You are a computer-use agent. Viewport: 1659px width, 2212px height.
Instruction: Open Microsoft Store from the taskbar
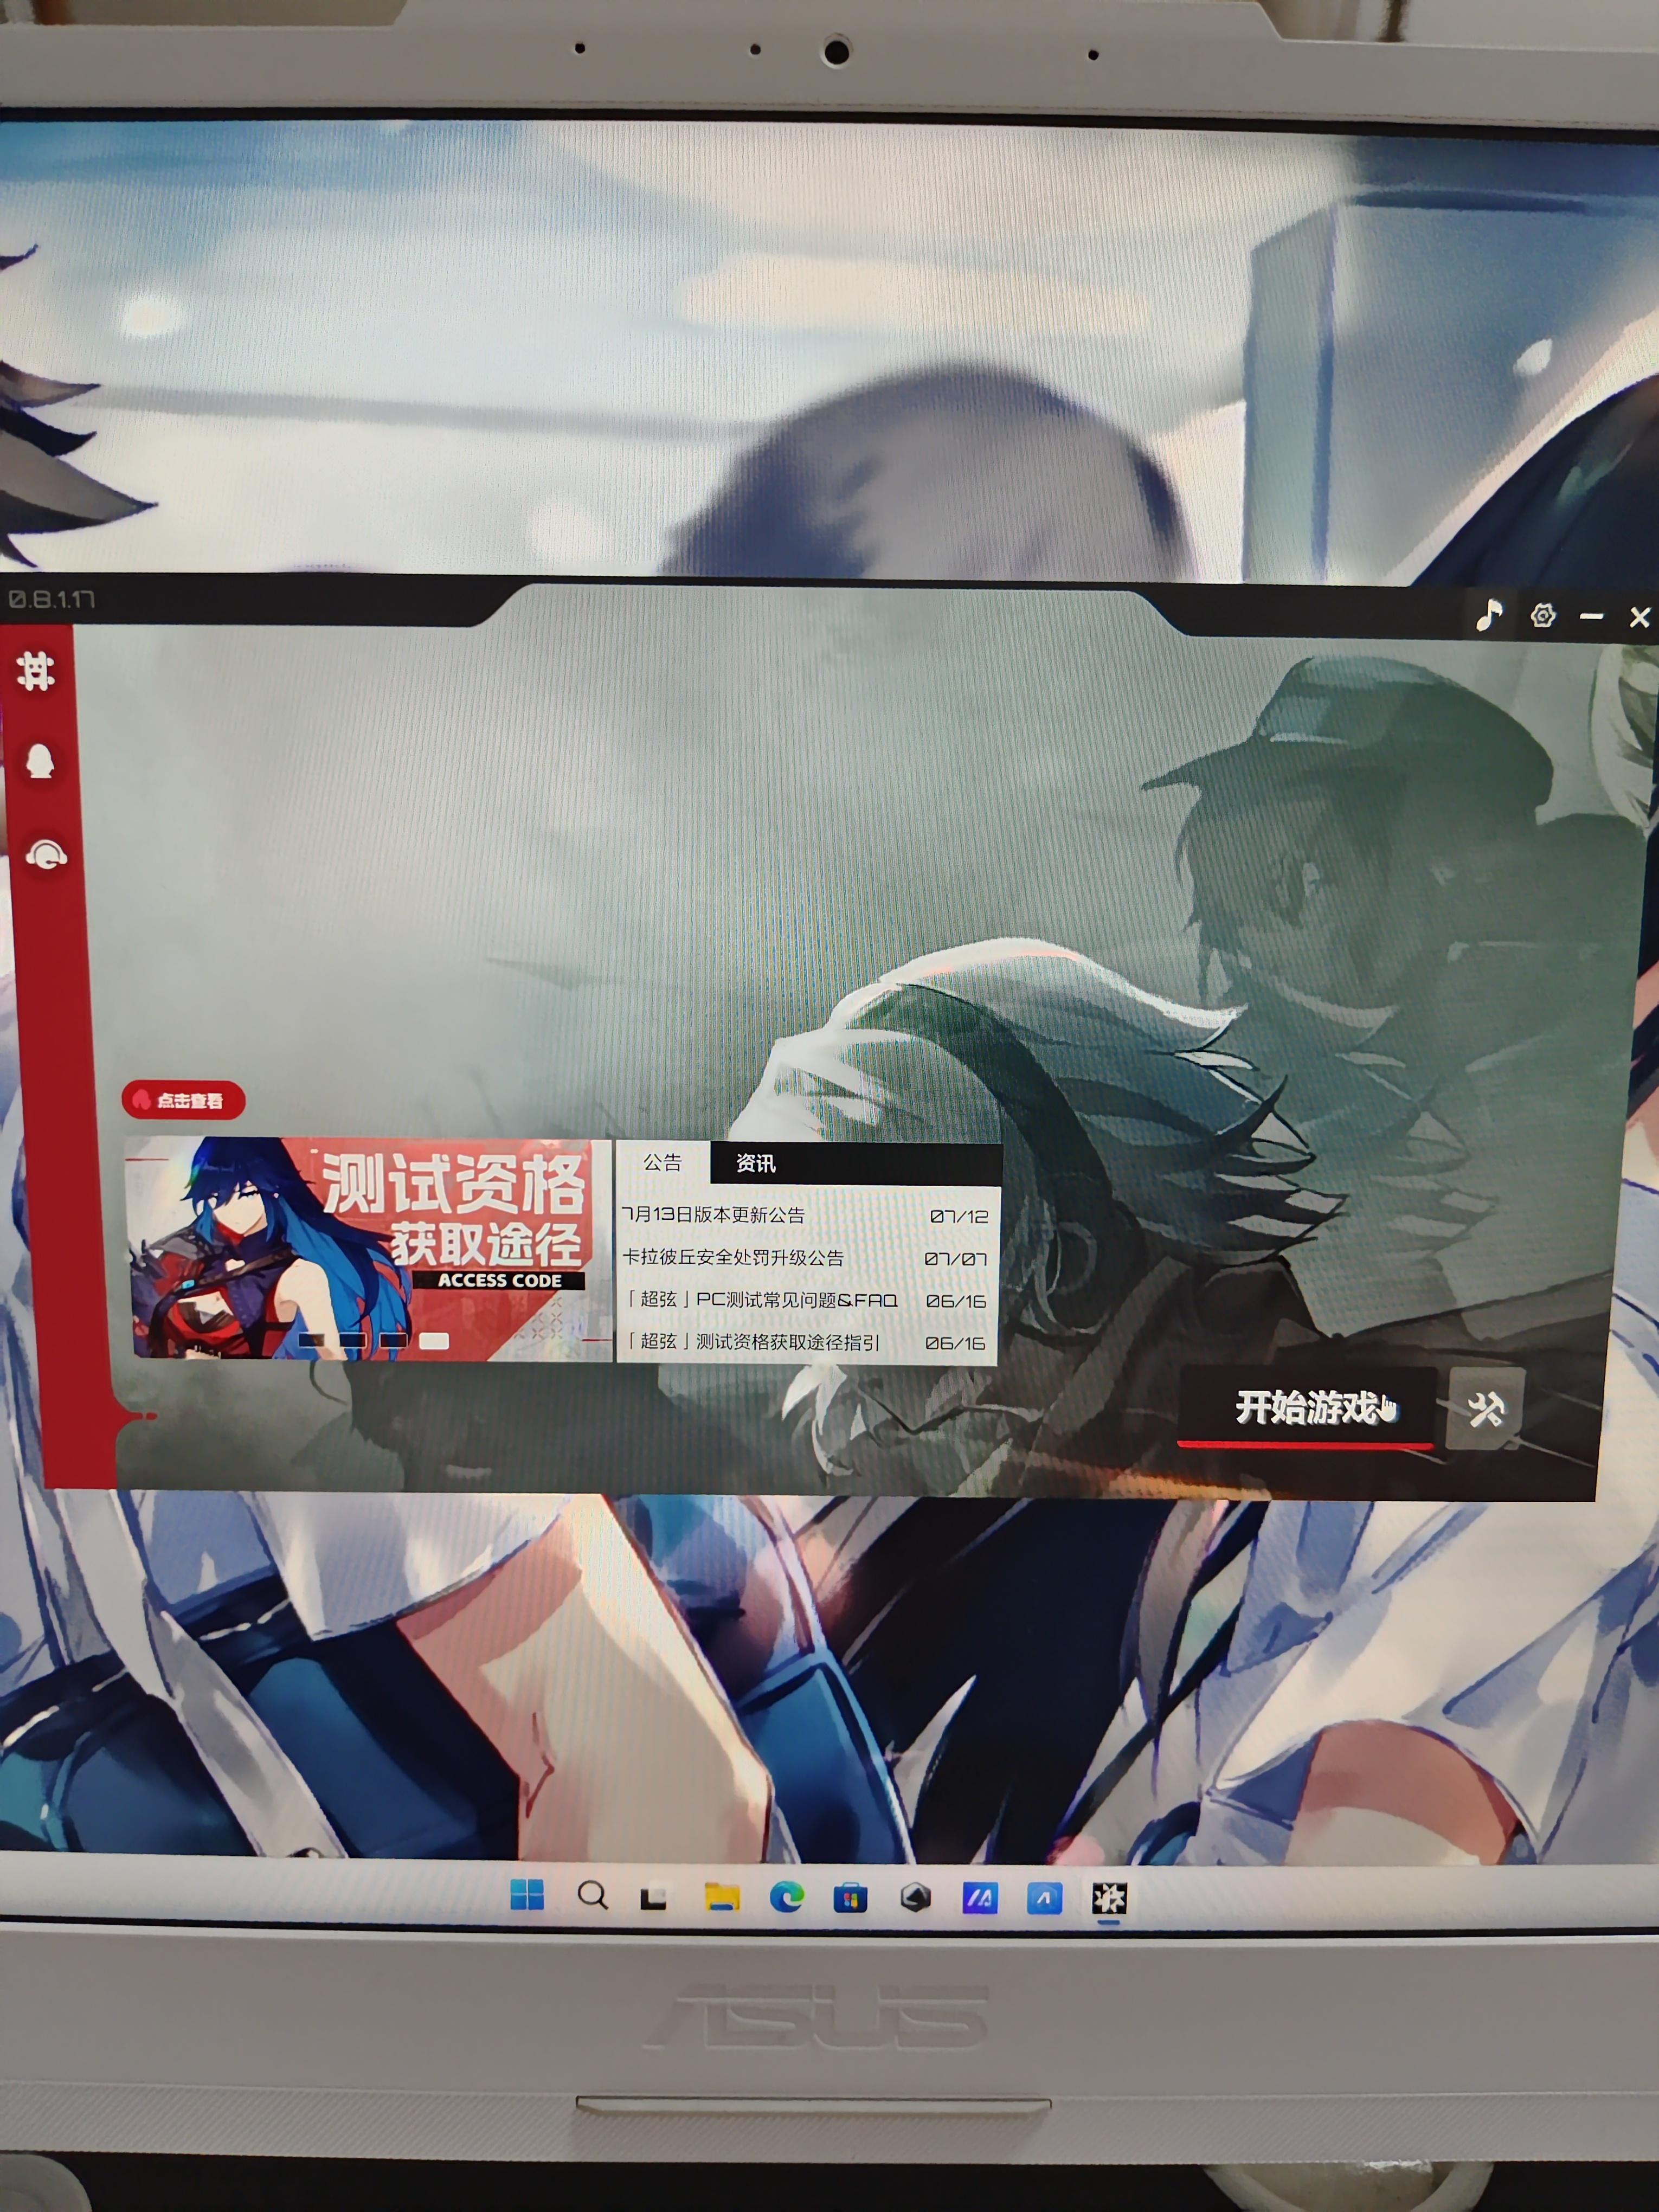(x=850, y=1897)
